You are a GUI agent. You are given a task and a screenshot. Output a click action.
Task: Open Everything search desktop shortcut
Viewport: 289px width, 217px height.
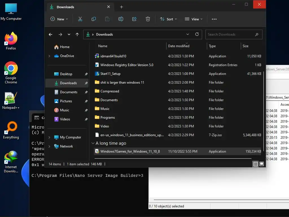click(x=11, y=130)
